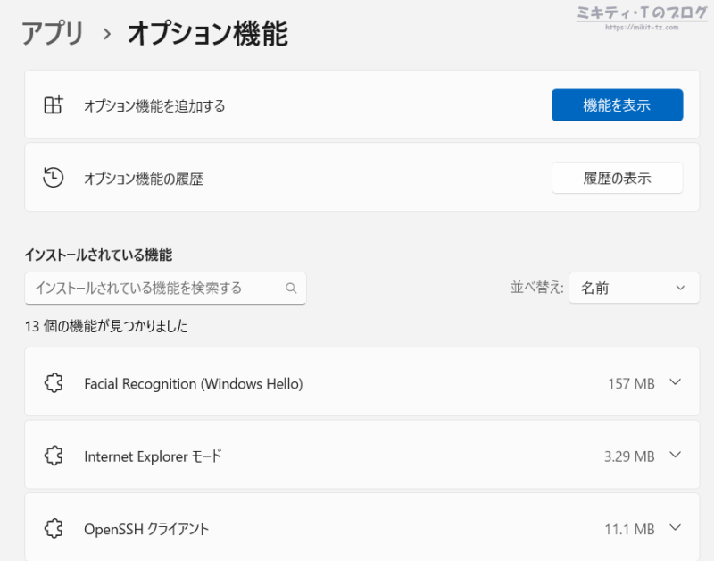Click the 13 個の機能が見つかりました text

(106, 326)
